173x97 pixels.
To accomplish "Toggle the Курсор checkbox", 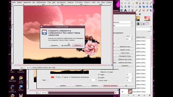I will click(62, 77).
